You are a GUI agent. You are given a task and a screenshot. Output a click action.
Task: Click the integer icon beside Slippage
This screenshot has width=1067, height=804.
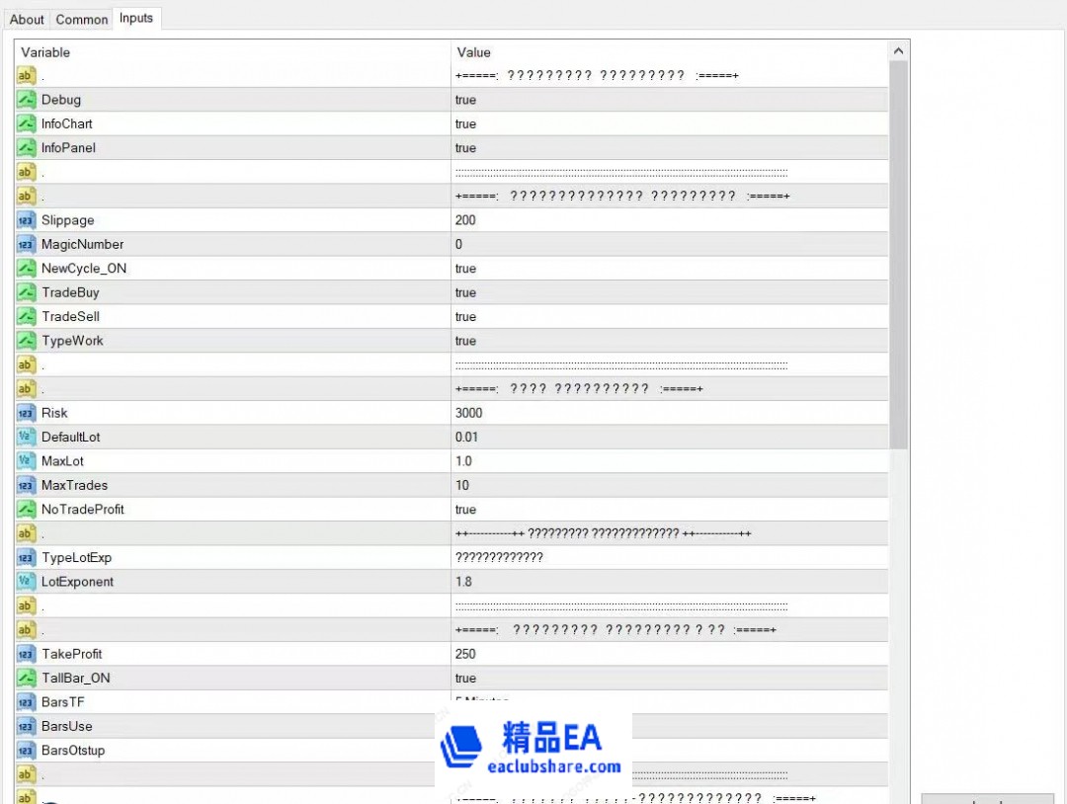point(27,220)
